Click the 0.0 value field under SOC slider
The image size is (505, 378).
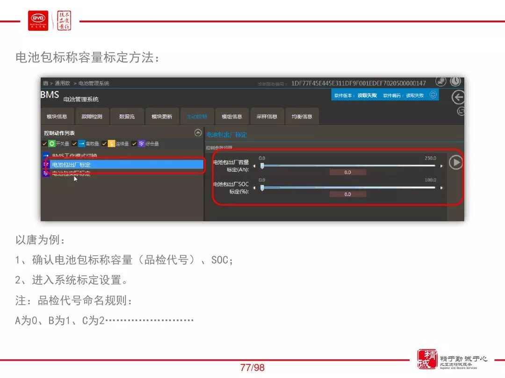[x=348, y=194]
